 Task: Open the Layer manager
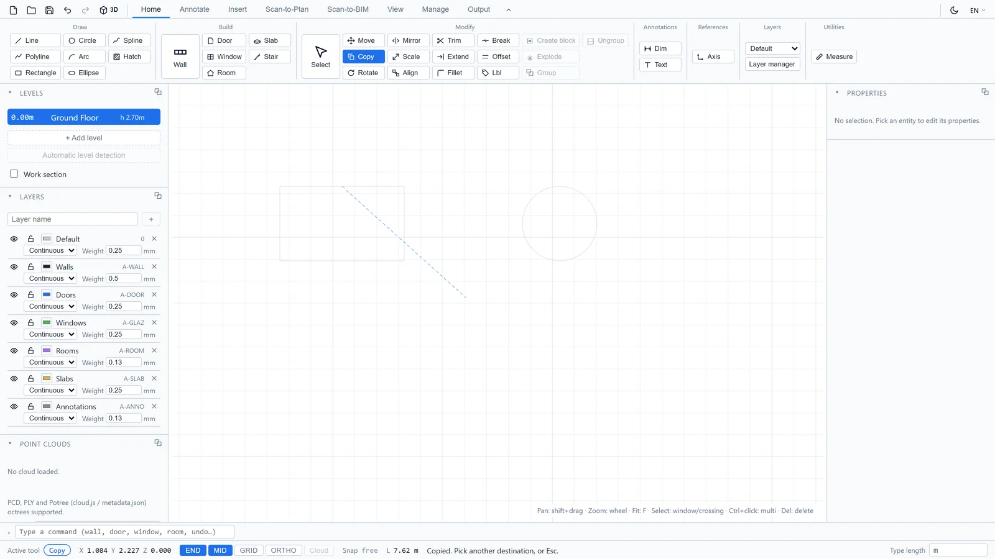click(772, 64)
